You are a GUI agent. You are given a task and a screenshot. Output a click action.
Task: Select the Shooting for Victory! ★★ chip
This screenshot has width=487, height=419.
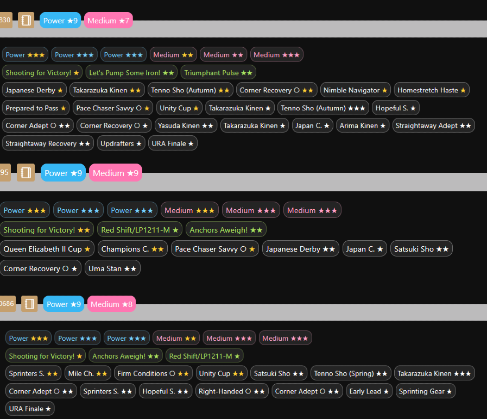(47, 230)
